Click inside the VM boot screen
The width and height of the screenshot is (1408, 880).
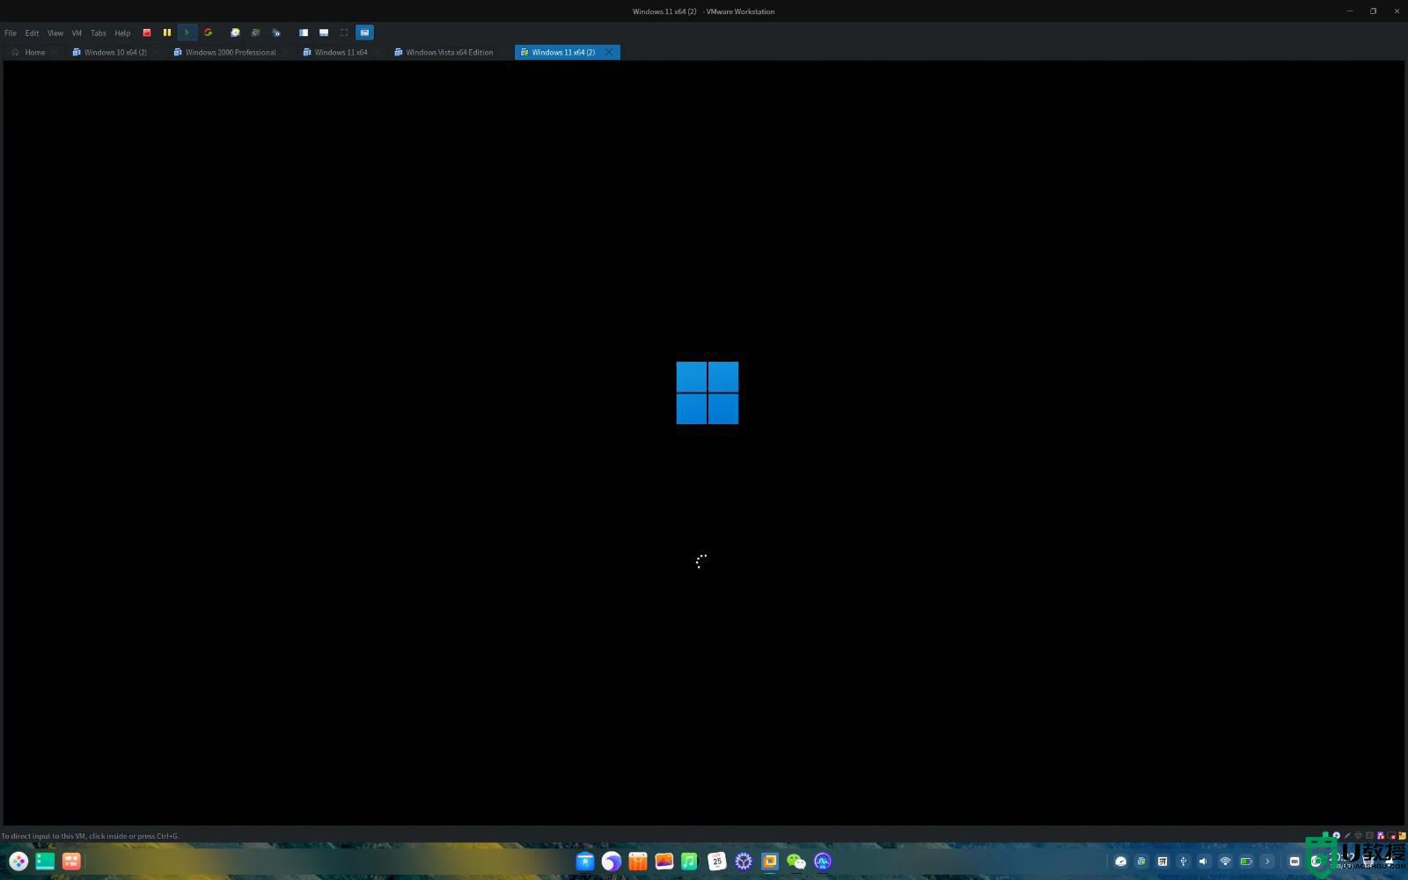(x=704, y=440)
